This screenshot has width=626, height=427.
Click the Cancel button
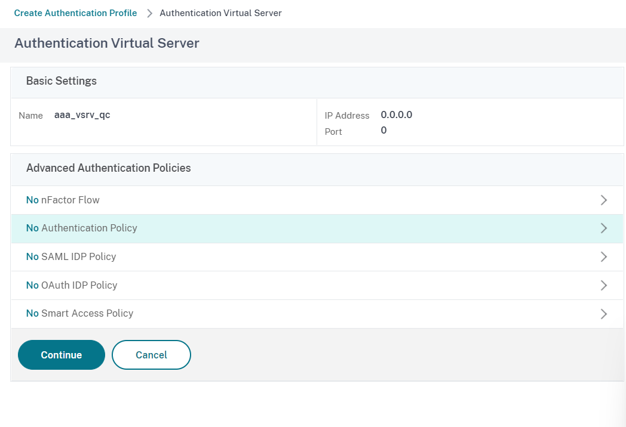(x=151, y=354)
